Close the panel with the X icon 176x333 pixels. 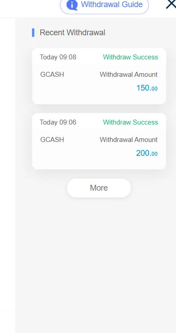tap(171, 4)
